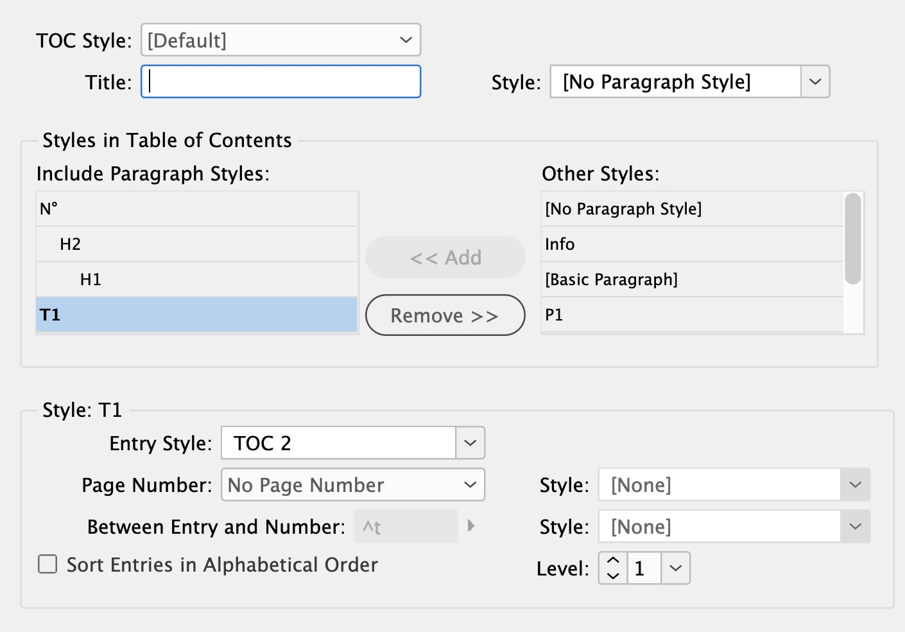Enable Sort Entries in Alphabetical Order

(47, 565)
